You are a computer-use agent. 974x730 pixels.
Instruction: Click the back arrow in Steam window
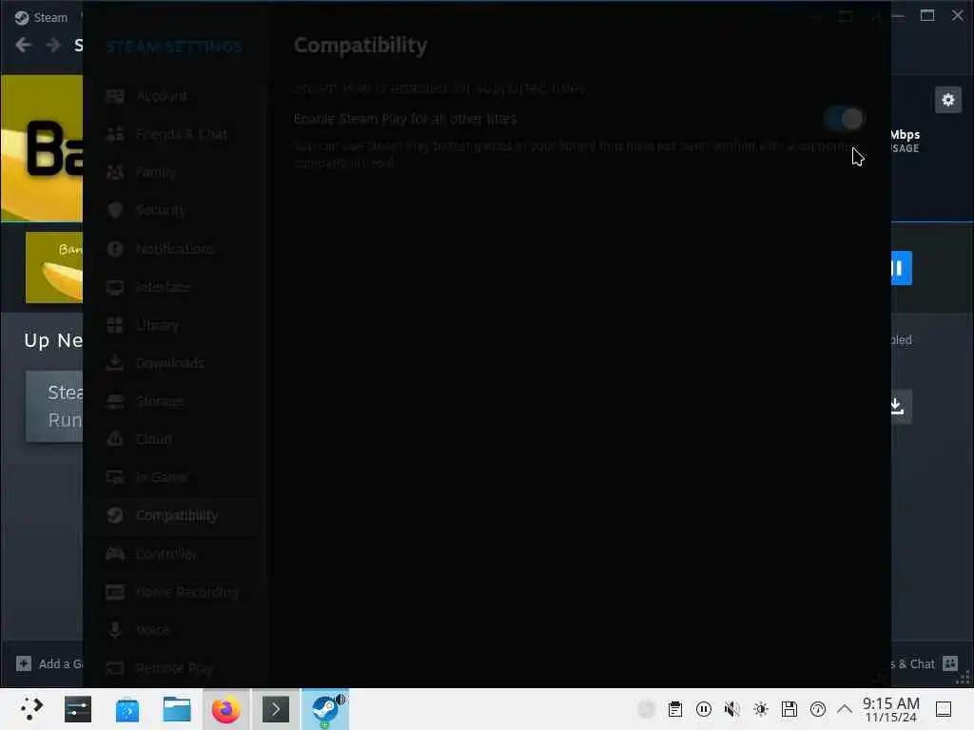click(x=24, y=45)
